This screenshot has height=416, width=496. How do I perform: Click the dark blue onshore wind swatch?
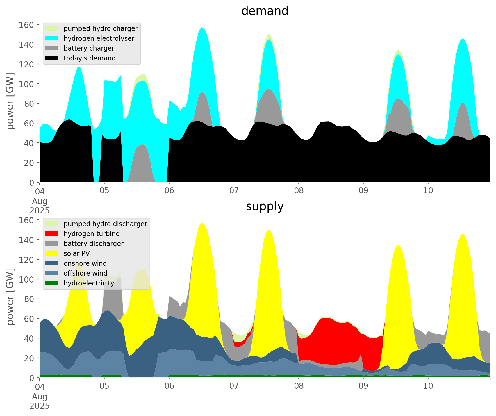52,263
